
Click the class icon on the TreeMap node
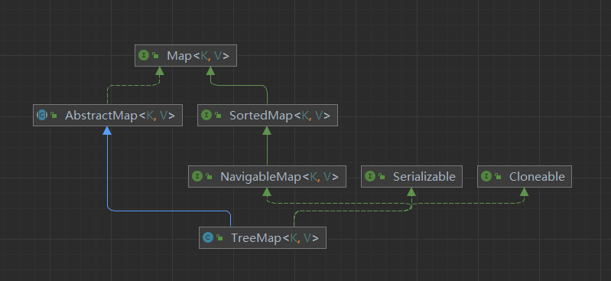[x=208, y=237]
